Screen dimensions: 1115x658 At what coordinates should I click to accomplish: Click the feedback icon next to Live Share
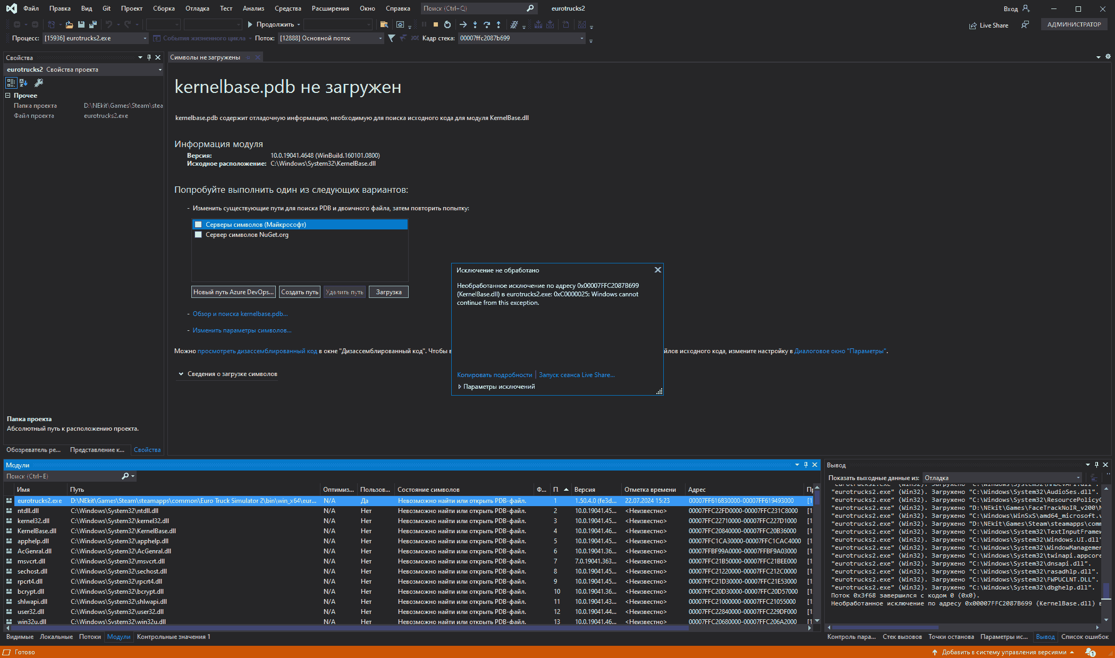[x=1025, y=25]
